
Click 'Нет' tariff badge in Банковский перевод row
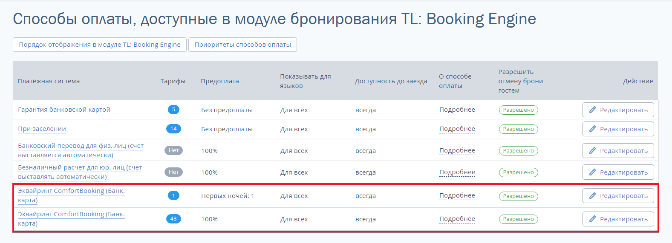coord(173,150)
